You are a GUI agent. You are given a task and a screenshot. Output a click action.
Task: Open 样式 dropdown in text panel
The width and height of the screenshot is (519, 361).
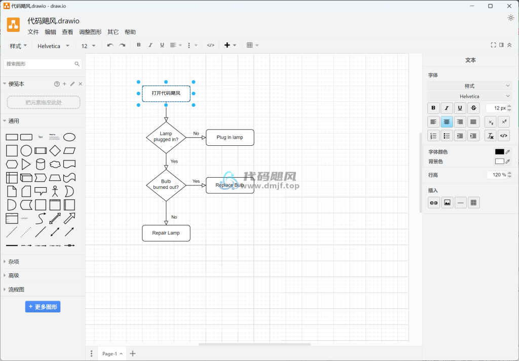[x=469, y=86]
